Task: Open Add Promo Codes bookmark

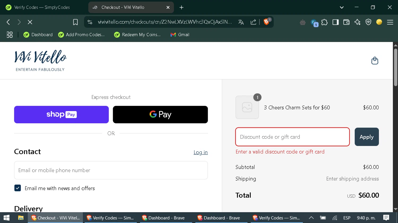Action: tap(81, 35)
